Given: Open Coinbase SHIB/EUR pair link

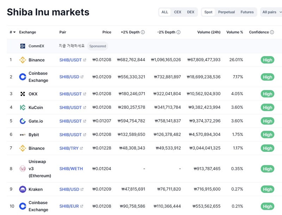Looking at the screenshot, I should pos(69,206).
